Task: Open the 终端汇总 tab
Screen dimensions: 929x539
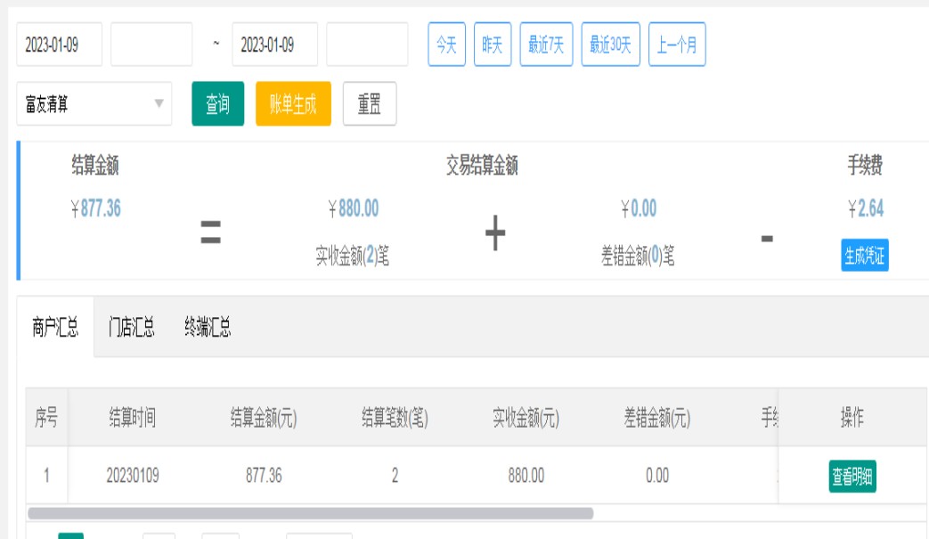Action: [208, 328]
